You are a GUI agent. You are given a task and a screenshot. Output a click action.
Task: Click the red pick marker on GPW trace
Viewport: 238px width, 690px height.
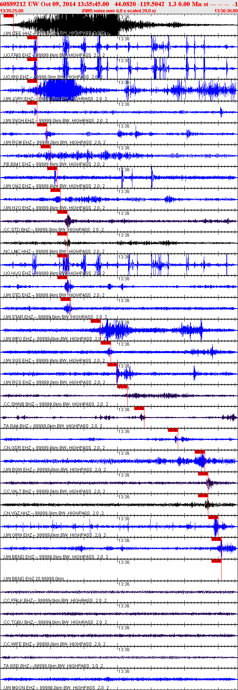[x=213, y=517]
